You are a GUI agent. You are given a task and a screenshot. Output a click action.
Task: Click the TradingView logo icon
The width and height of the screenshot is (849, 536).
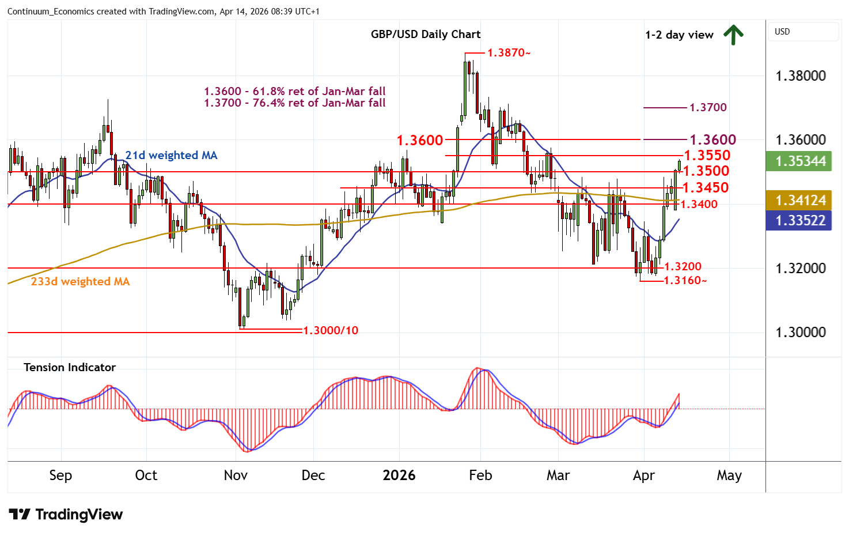pyautogui.click(x=19, y=514)
